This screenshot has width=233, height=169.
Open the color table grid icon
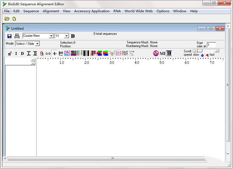[169, 53]
